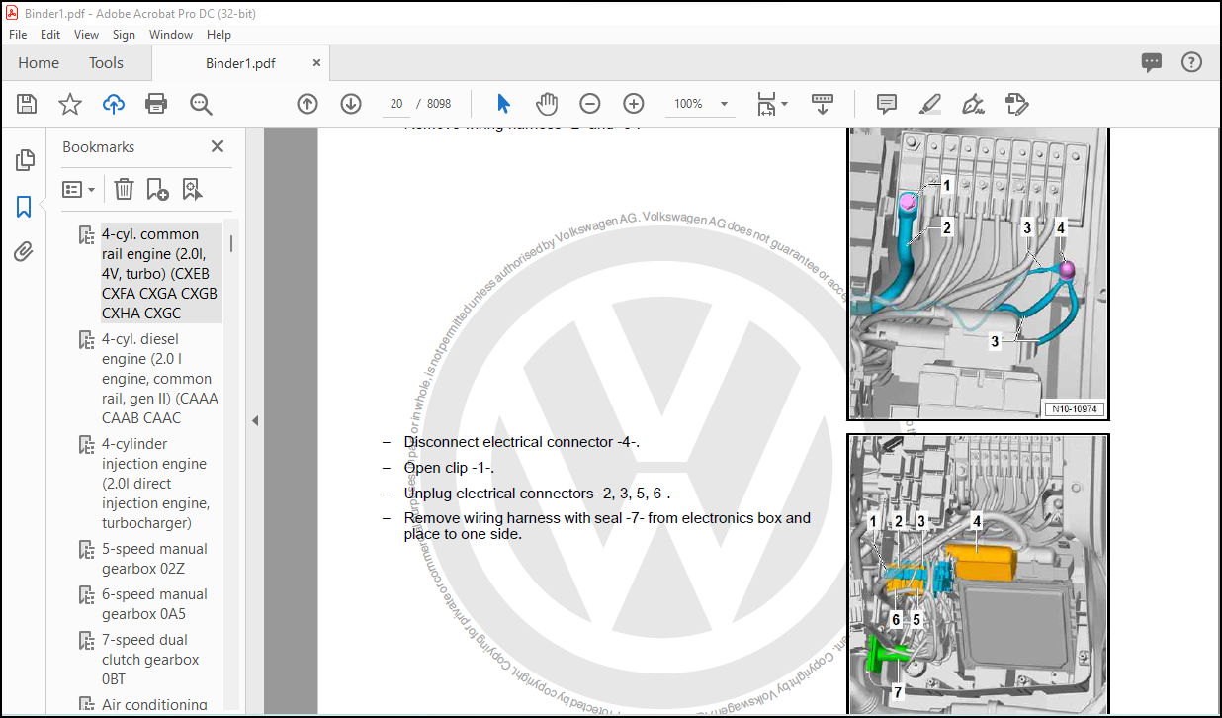Find current bookmark icon
The height and width of the screenshot is (718, 1222).
[192, 189]
